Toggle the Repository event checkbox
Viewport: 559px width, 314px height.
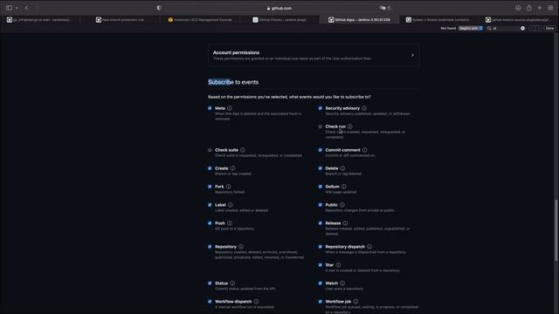210,247
